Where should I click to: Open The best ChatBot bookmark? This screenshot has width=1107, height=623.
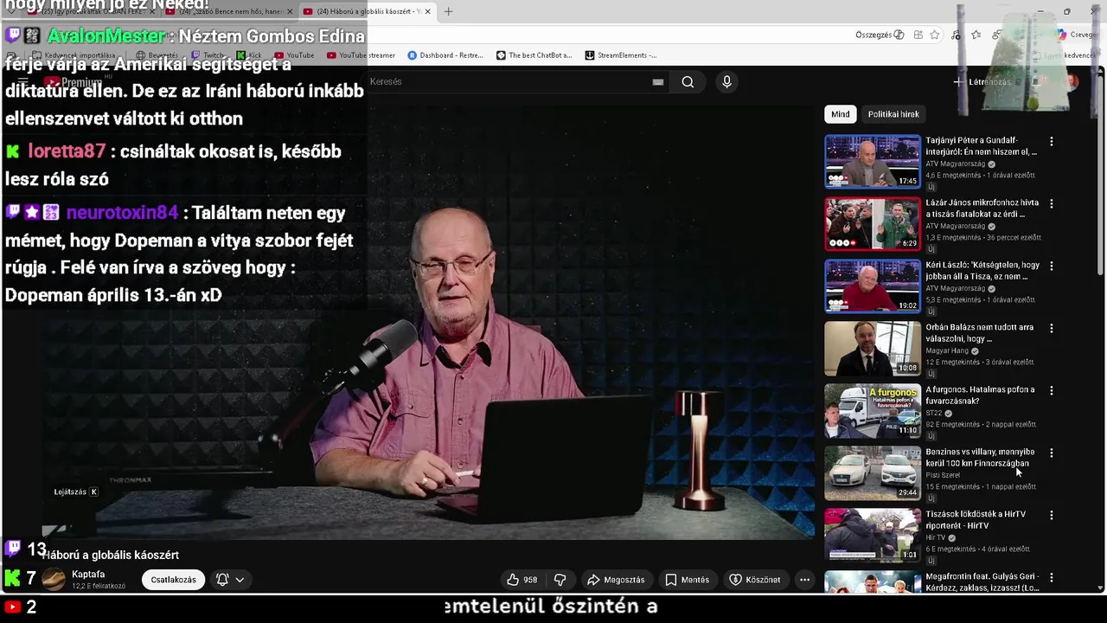[x=534, y=55]
